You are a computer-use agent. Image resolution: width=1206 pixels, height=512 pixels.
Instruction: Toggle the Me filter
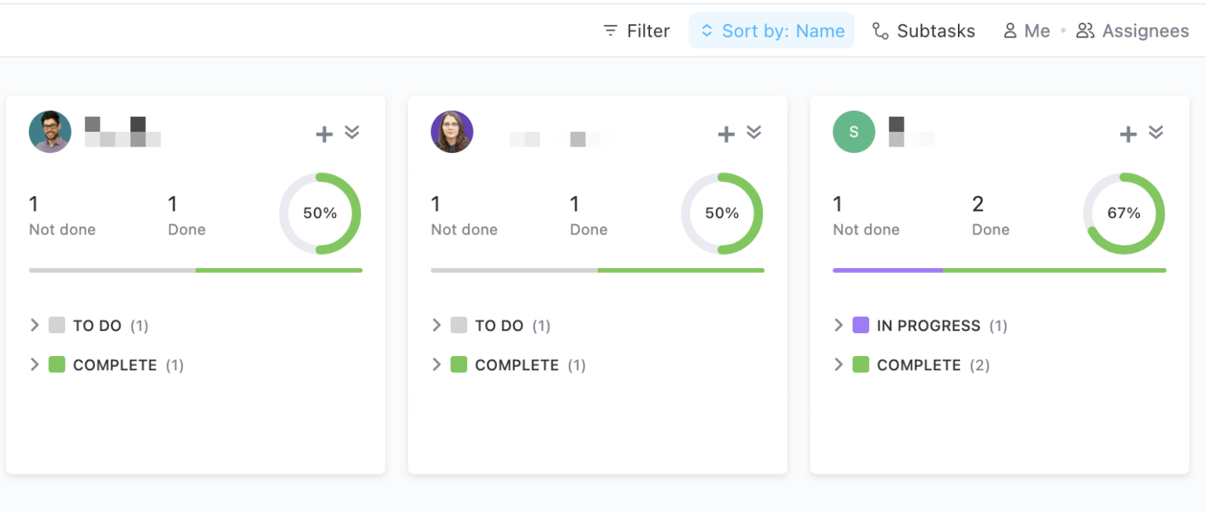(x=1026, y=31)
